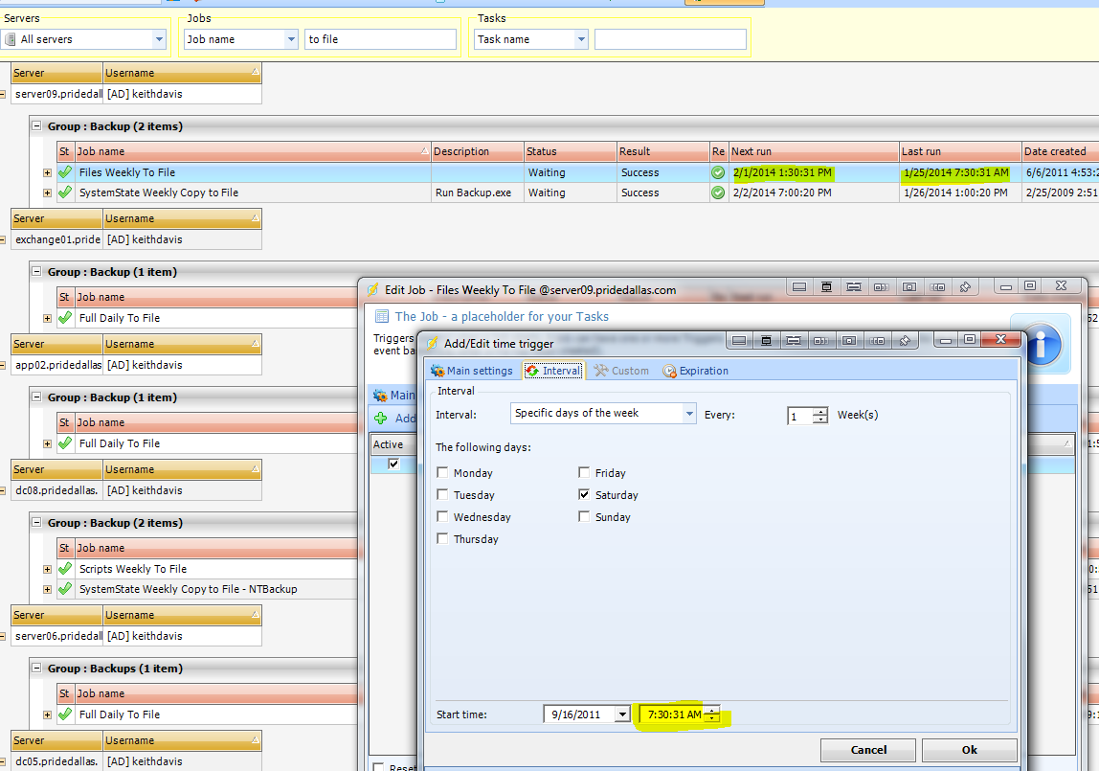Expand the Files Weekly To File row

(x=47, y=173)
